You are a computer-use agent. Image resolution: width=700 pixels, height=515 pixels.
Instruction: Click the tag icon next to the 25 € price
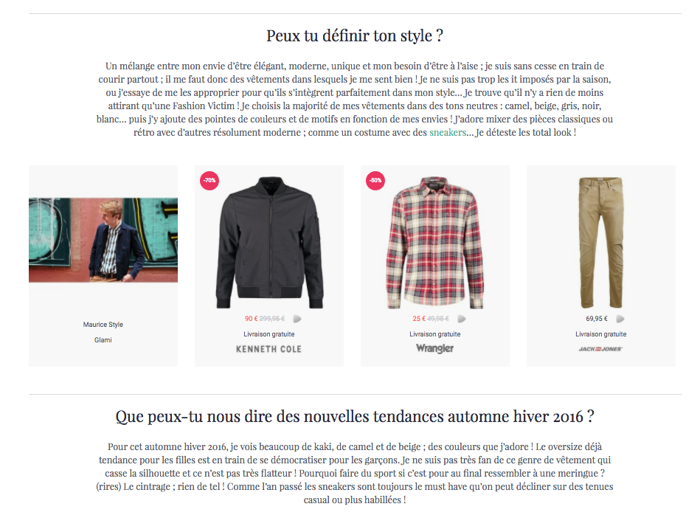(x=462, y=319)
